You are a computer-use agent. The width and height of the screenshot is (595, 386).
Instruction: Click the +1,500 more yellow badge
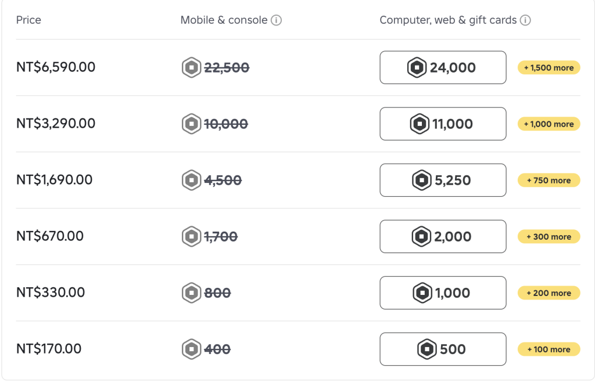tap(549, 67)
